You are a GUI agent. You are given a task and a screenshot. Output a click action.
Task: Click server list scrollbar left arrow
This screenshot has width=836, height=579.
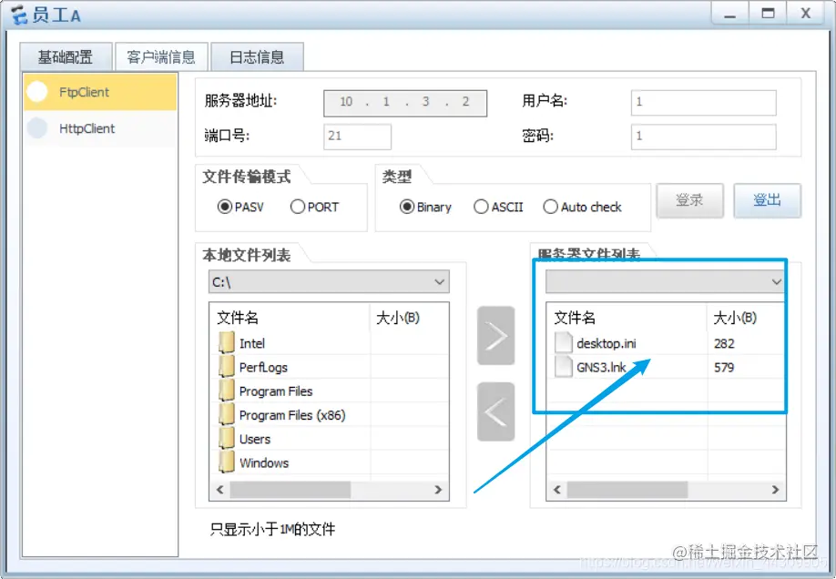tap(557, 490)
